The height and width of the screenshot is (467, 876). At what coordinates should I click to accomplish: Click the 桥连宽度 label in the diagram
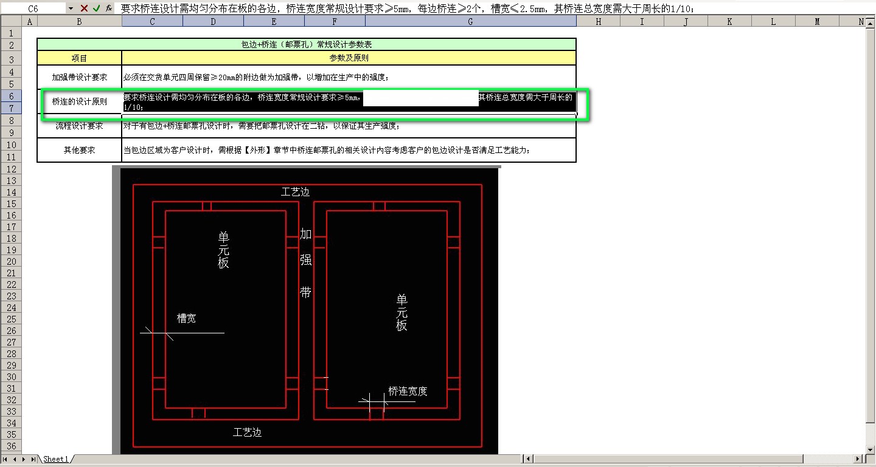point(408,392)
